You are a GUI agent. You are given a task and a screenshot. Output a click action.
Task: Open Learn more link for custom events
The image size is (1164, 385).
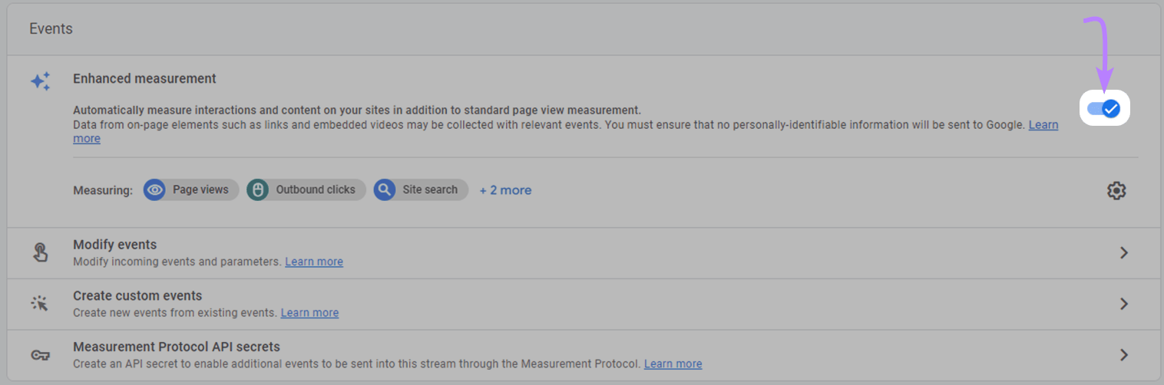coord(309,313)
